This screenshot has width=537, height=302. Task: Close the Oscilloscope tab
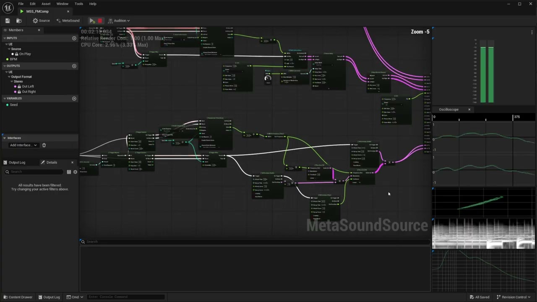tap(469, 109)
